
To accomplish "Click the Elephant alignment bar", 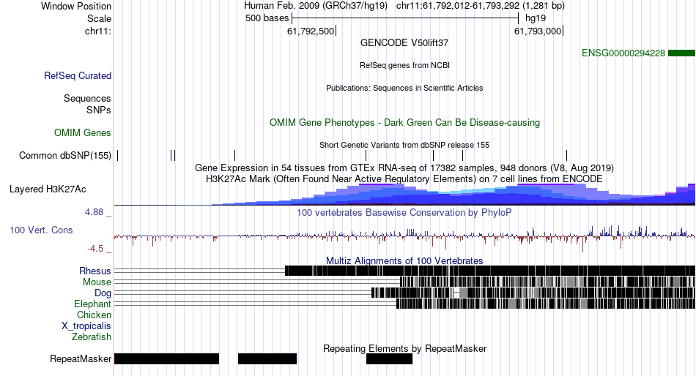I will (x=546, y=304).
